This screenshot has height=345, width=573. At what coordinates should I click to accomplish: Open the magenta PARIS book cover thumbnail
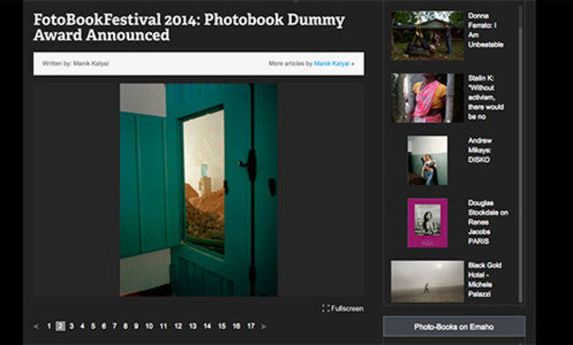428,223
